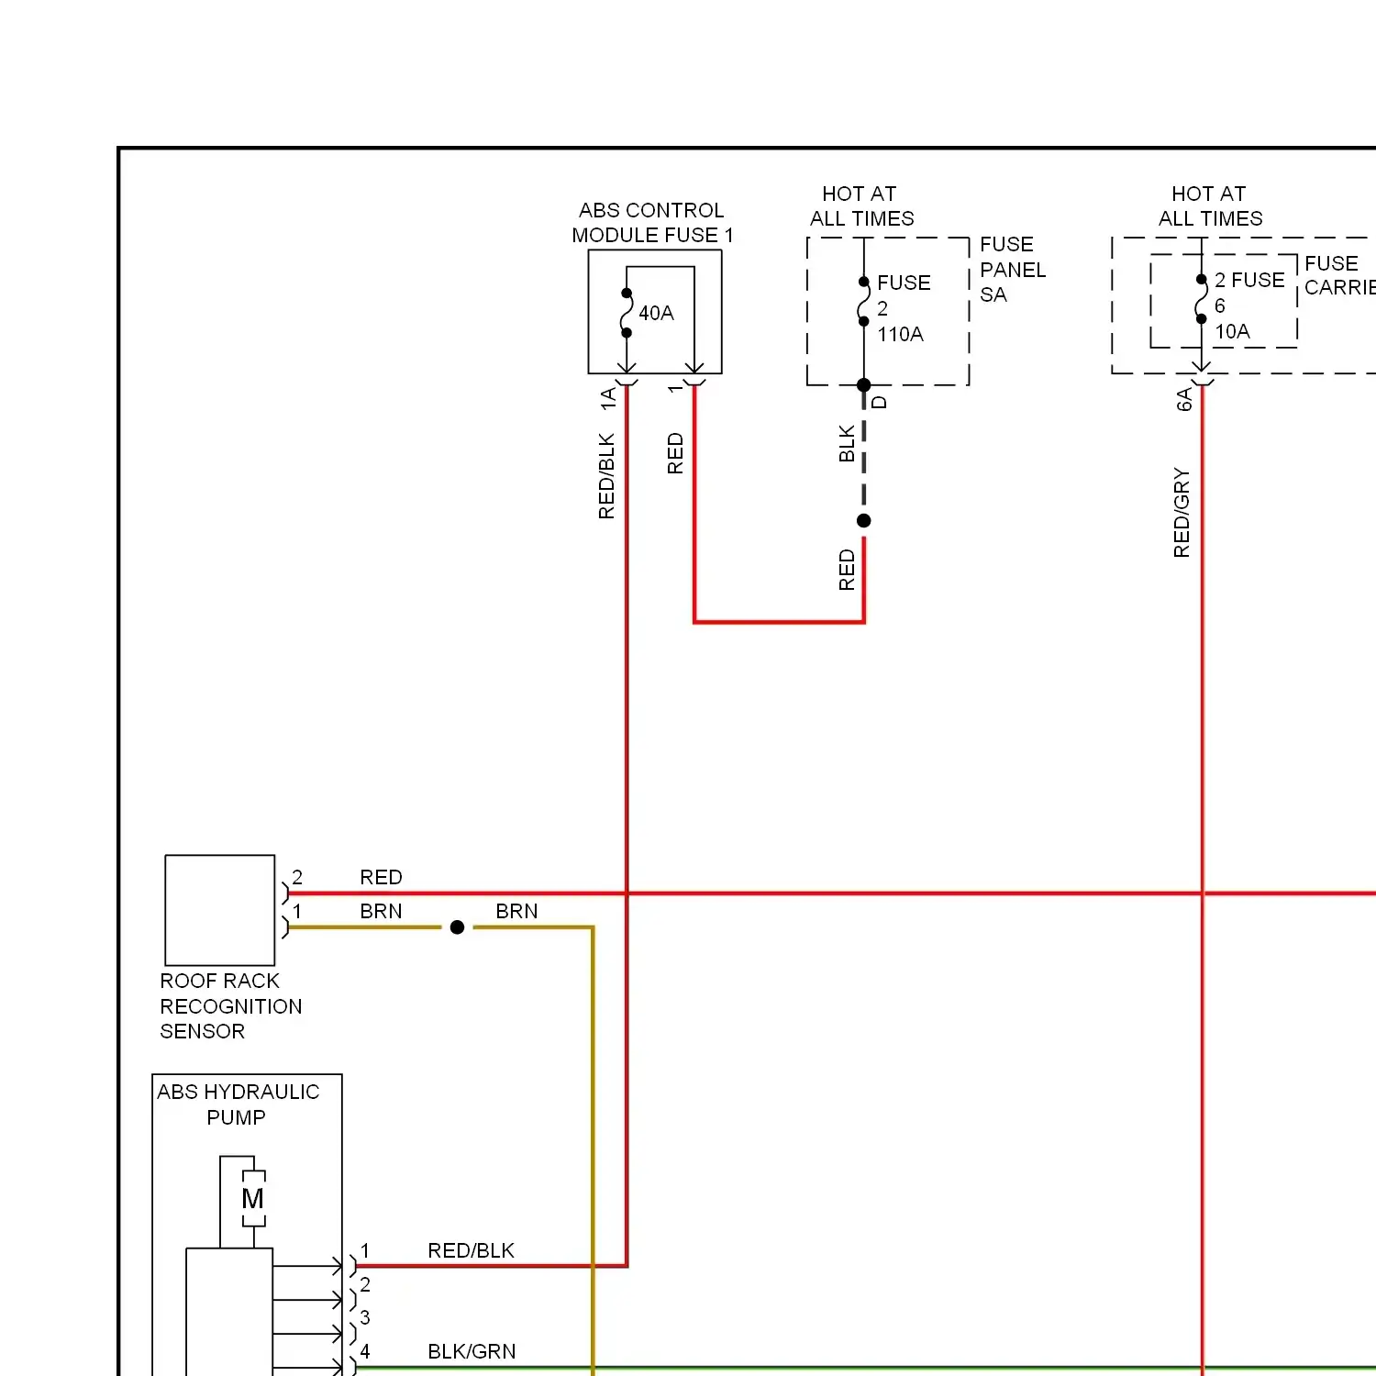The width and height of the screenshot is (1376, 1376).
Task: Click the ROOF RACK RECOGNITION SENSOR label
Action: 230,1006
